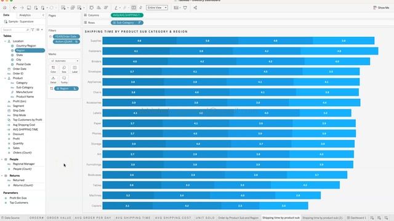Click the Region pill on Marks card

click(x=66, y=88)
